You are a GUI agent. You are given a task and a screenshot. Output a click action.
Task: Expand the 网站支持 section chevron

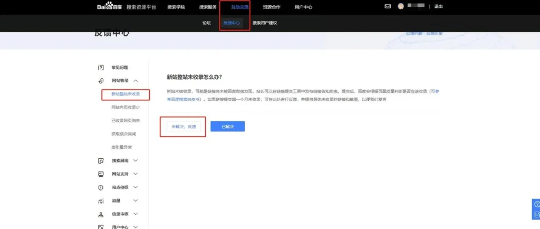[x=136, y=174]
